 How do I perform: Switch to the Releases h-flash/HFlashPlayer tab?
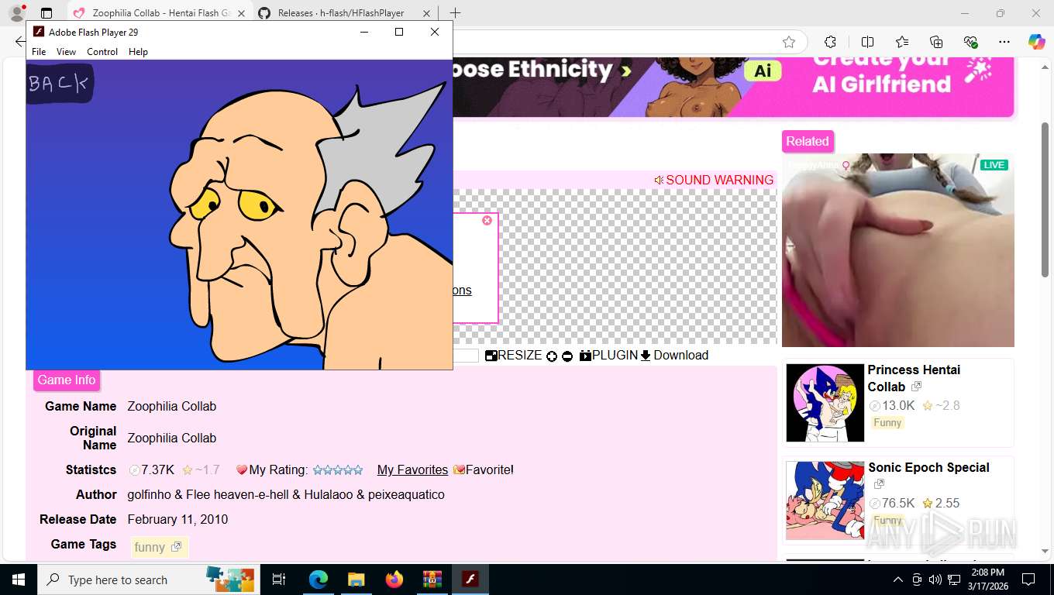tap(343, 13)
